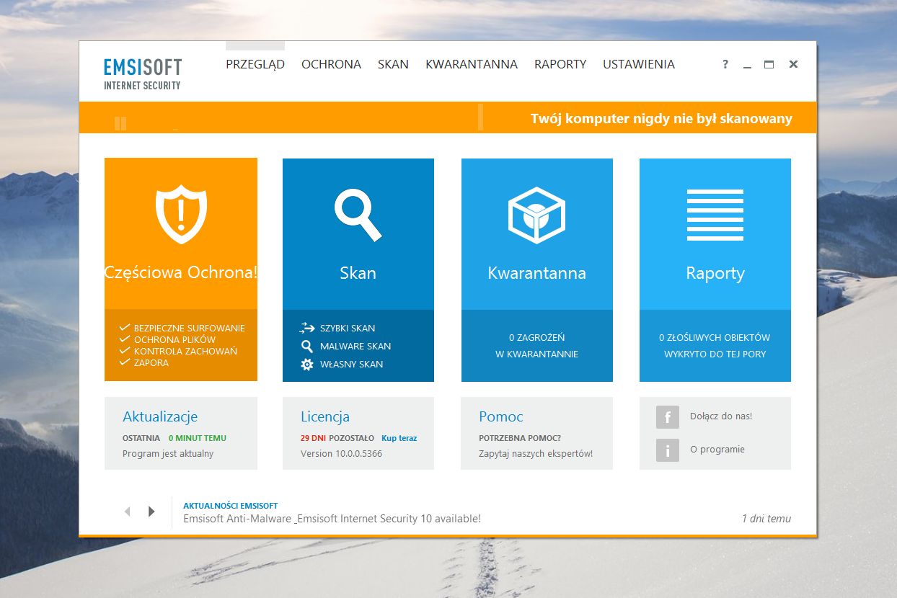The image size is (897, 598).
Task: Open the Aktualizacje panel heading
Action: tap(160, 416)
